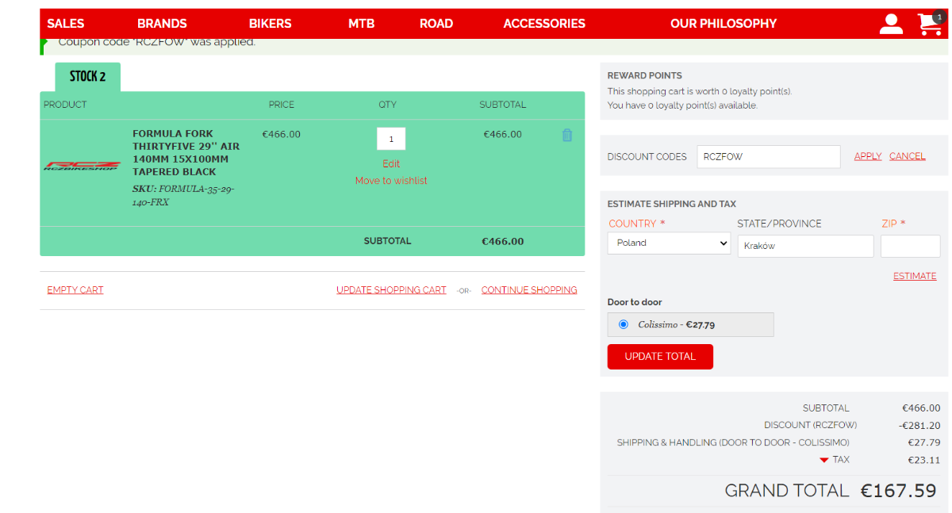Focus the ZIP code input field

pyautogui.click(x=910, y=247)
